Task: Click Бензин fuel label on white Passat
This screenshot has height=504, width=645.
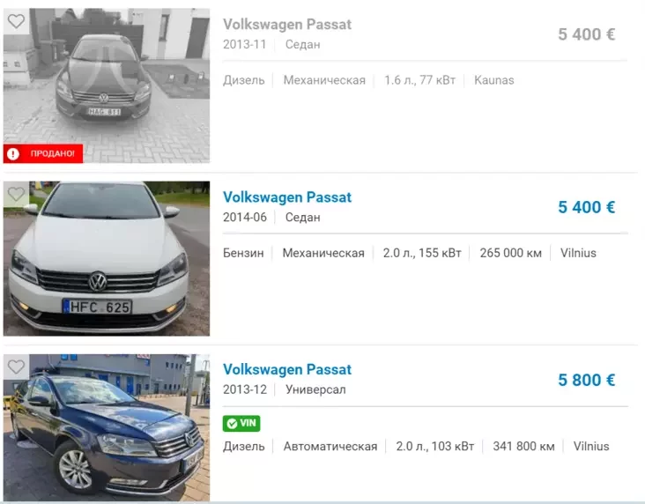Action: (243, 253)
